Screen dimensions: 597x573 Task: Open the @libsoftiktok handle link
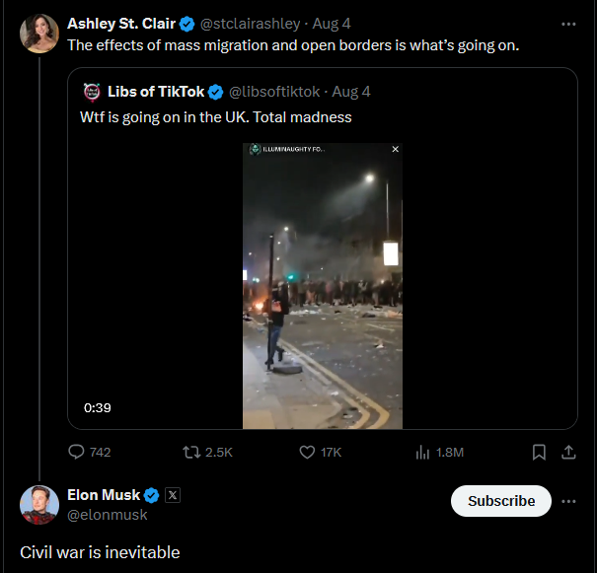[x=274, y=92]
